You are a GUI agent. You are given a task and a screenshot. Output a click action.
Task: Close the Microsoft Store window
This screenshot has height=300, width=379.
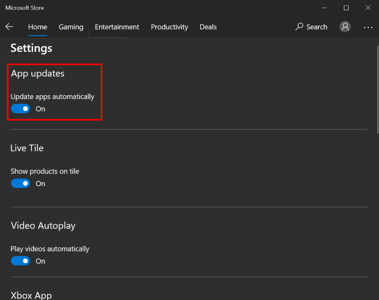point(368,8)
